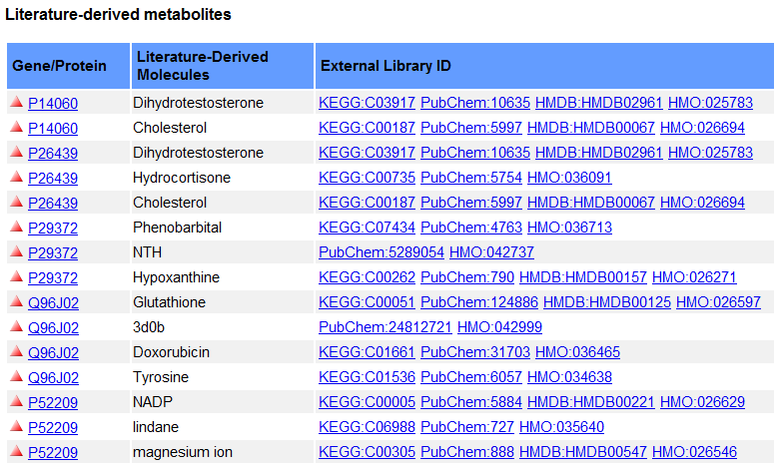Click red triangle icon in Glutathione row
Screen dimensions: 778x466
click(16, 301)
